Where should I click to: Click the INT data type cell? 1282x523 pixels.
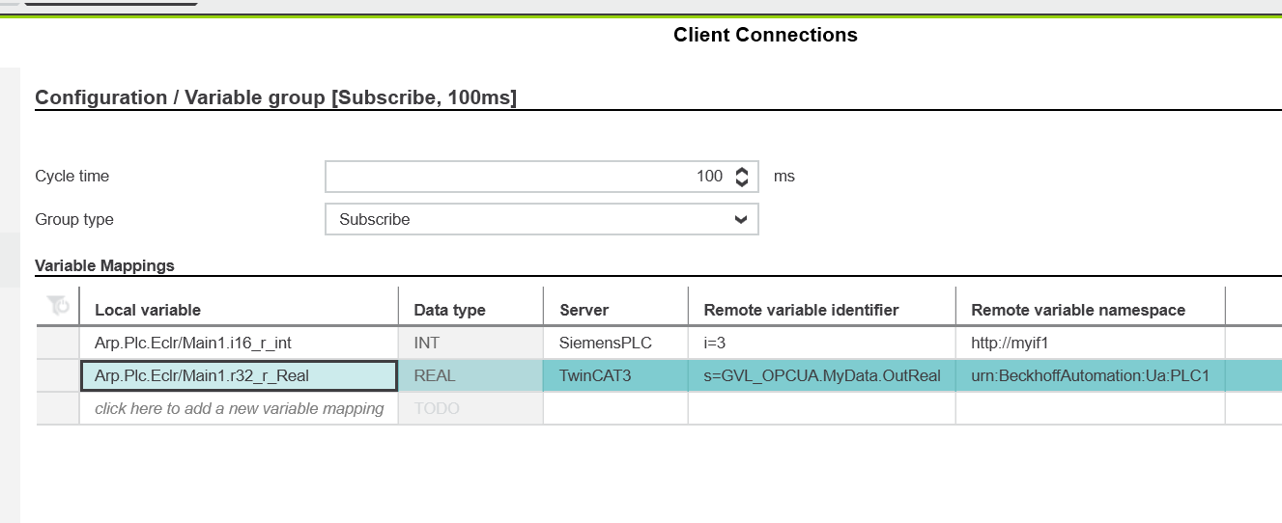pos(470,343)
